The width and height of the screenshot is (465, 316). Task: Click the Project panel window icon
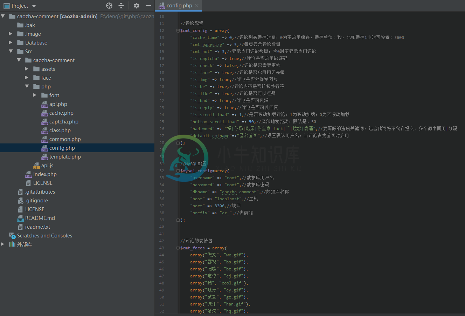pos(6,6)
